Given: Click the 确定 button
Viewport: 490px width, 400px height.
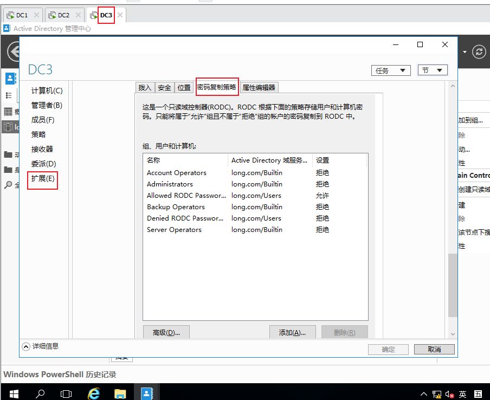Looking at the screenshot, I should [388, 350].
